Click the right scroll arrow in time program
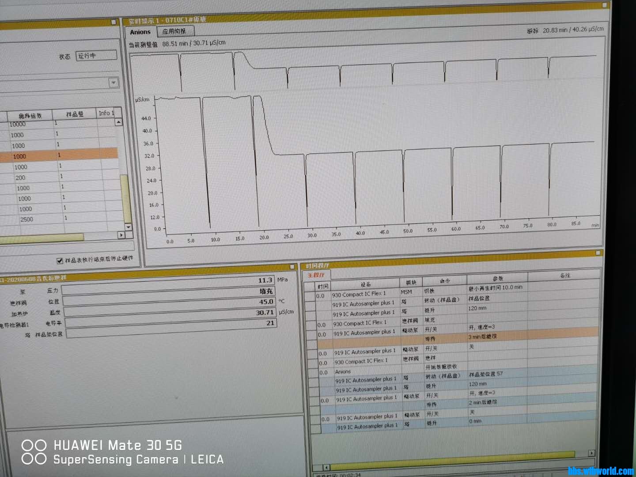636x477 pixels. (x=591, y=453)
